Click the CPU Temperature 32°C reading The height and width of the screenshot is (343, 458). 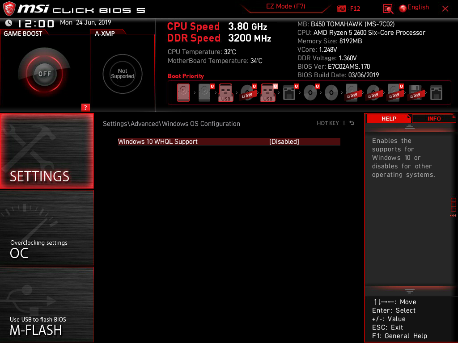[x=202, y=52]
